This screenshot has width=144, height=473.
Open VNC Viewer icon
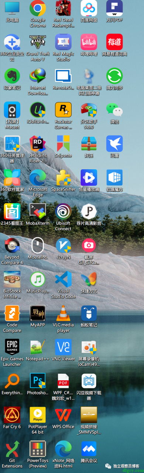point(63,347)
